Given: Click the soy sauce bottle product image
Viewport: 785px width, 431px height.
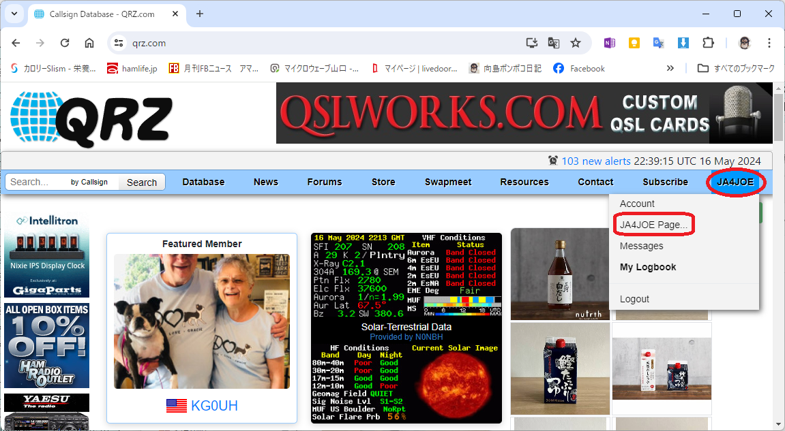Looking at the screenshot, I should tap(560, 274).
